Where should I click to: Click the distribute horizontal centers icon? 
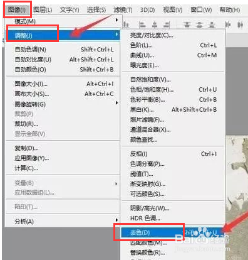(x=240, y=24)
